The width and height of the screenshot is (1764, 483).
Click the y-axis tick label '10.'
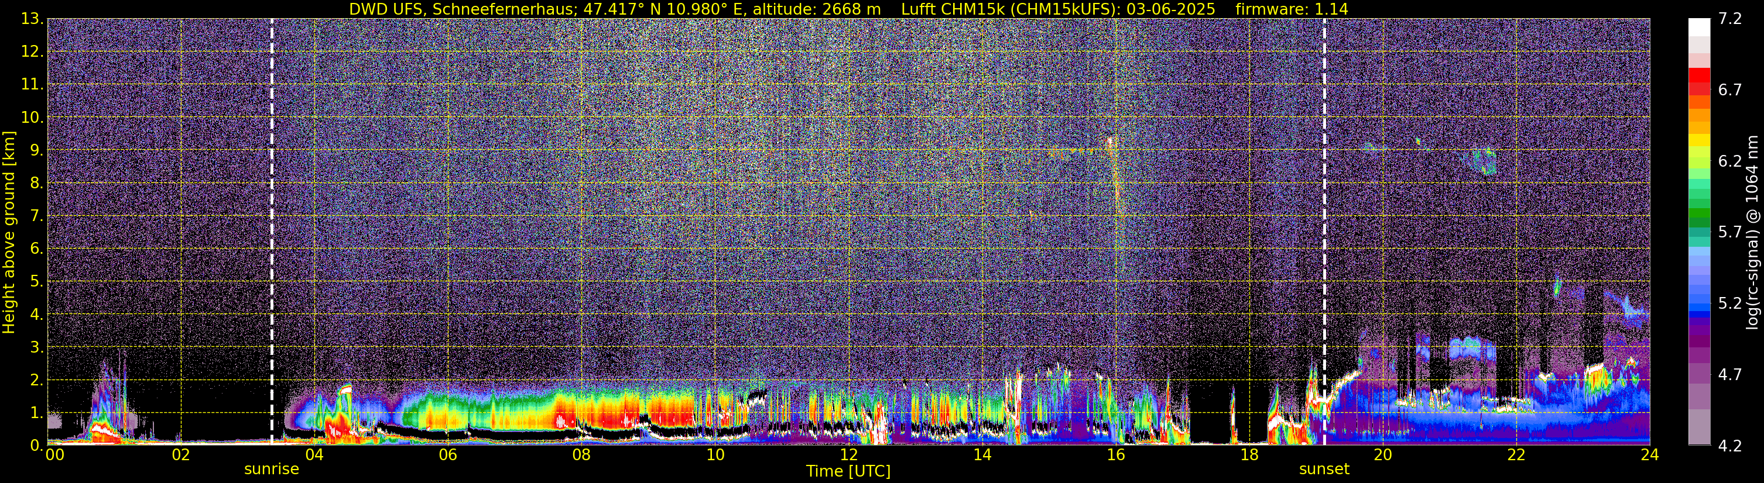pos(32,118)
